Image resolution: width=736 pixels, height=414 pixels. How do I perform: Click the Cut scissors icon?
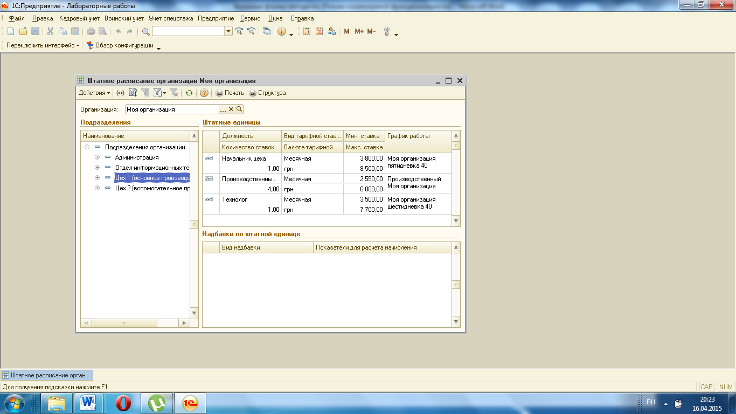coord(50,32)
